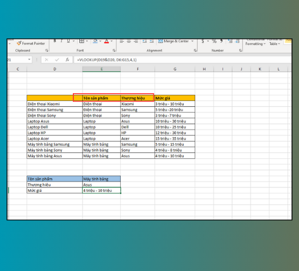Select column H header
The width and height of the screenshot is (299, 271).
click(x=204, y=69)
